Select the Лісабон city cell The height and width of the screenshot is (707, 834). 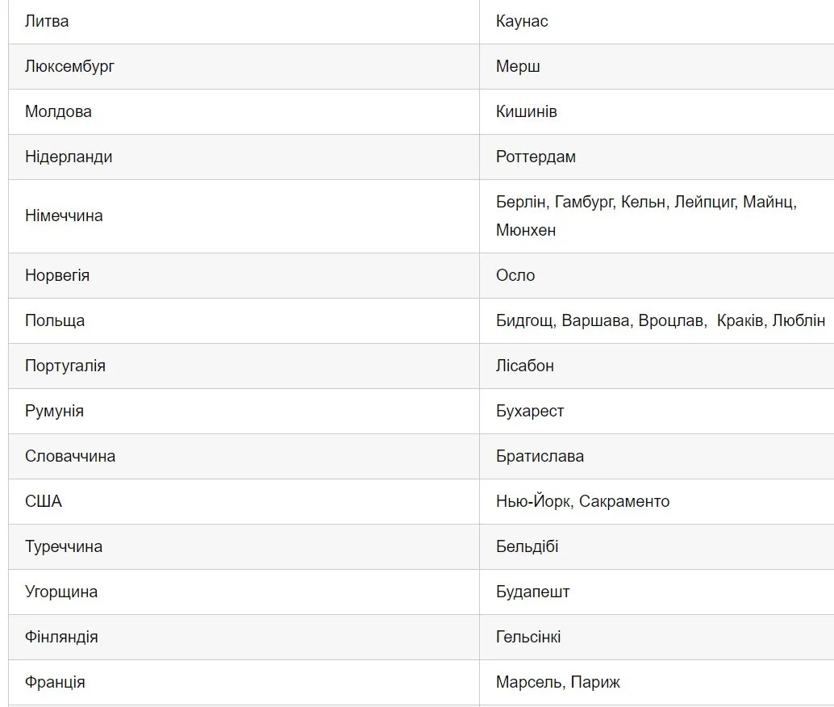point(525,366)
